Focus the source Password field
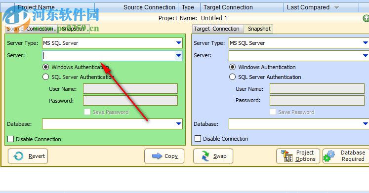 pyautogui.click(x=130, y=101)
